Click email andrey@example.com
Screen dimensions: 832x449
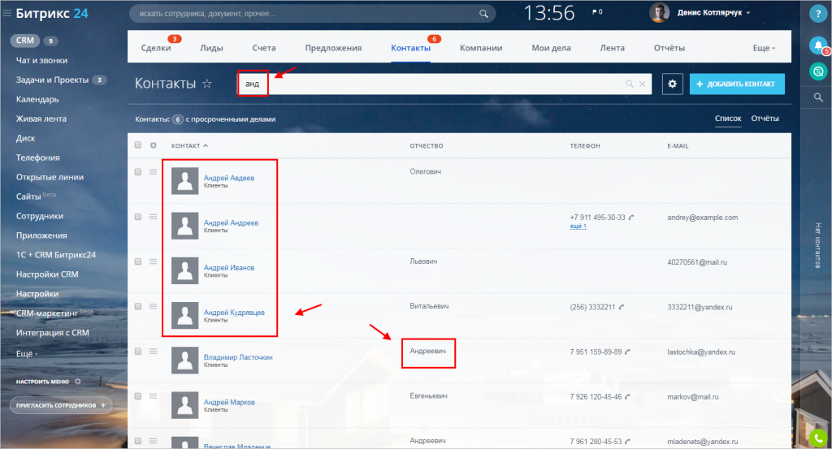click(x=703, y=218)
